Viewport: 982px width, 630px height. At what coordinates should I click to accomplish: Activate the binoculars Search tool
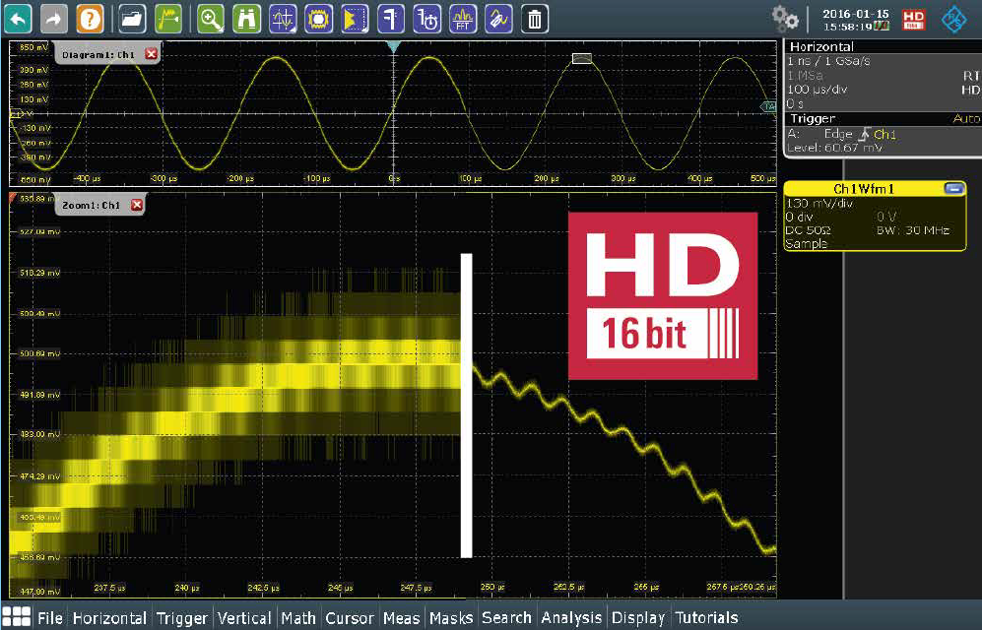click(245, 18)
